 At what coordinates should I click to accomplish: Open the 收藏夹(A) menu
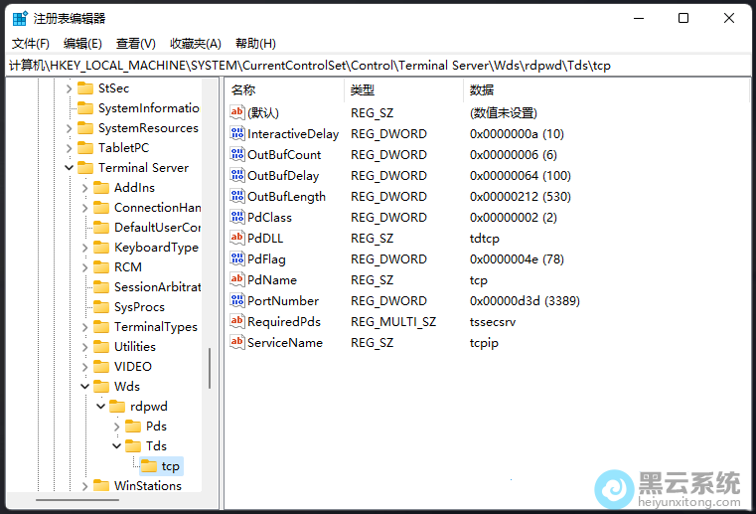coord(196,44)
